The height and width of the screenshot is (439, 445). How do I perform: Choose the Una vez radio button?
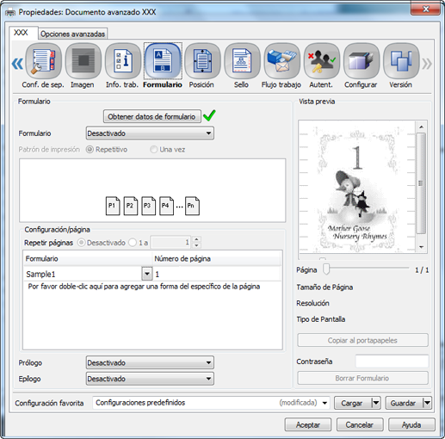tap(154, 150)
